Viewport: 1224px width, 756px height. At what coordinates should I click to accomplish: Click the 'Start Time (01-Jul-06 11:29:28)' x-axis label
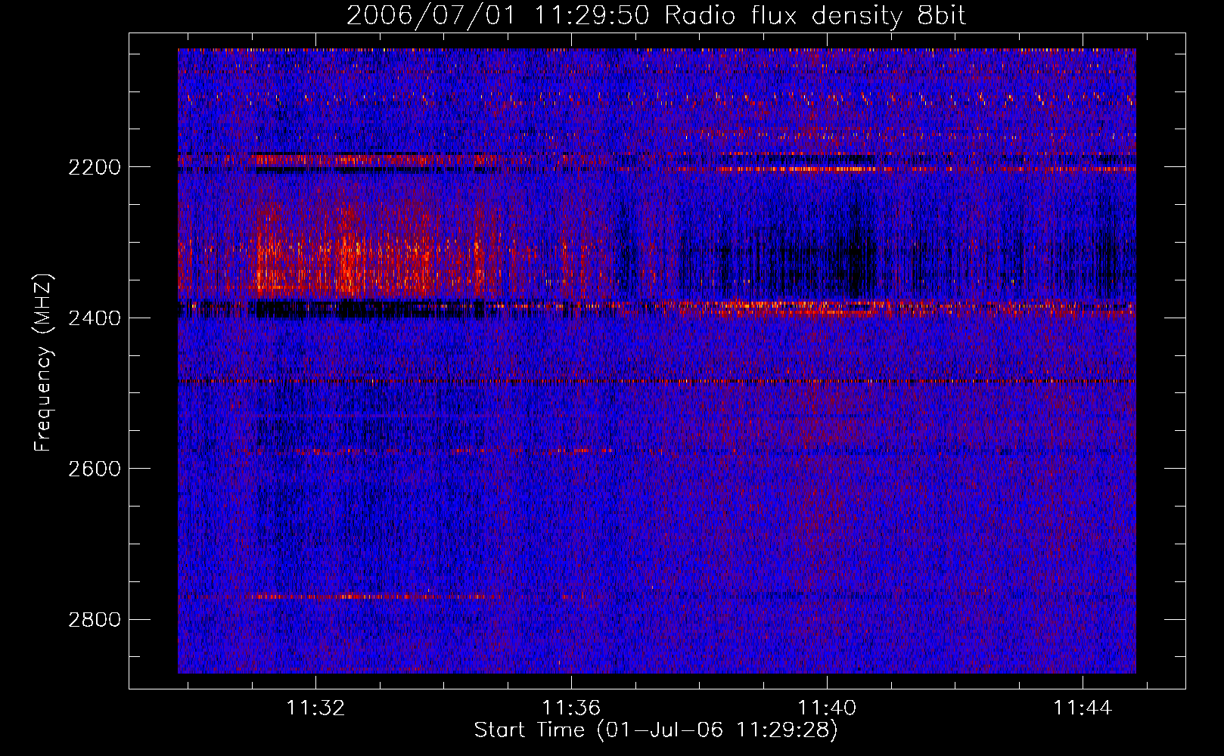pyautogui.click(x=656, y=730)
